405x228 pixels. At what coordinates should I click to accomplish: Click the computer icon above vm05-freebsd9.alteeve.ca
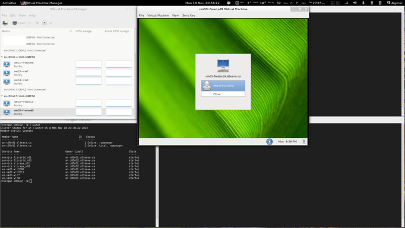[223, 66]
